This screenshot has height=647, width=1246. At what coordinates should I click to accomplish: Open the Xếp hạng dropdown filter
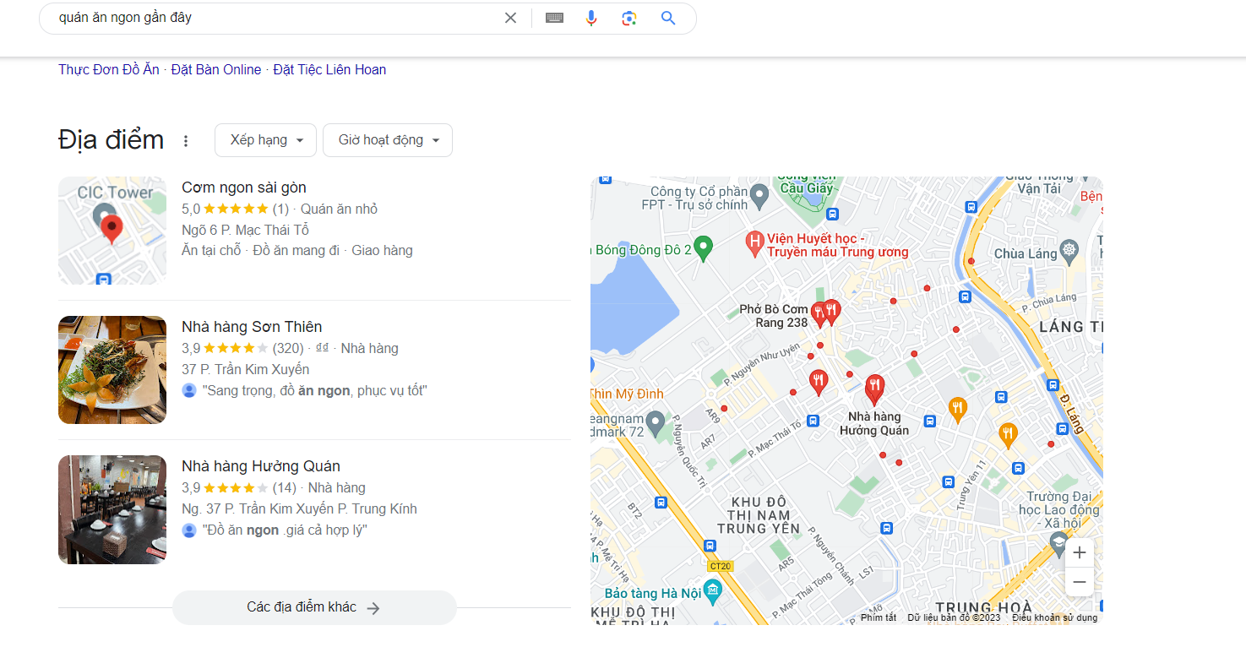pos(265,140)
